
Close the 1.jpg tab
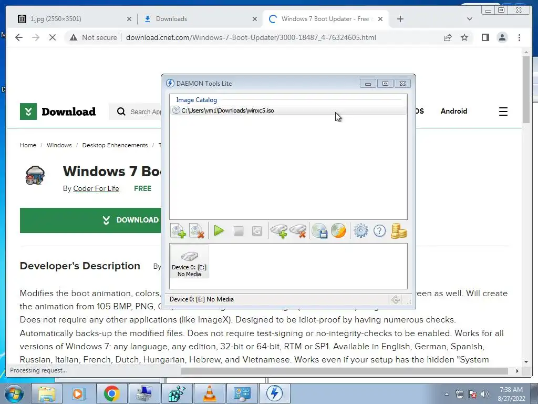(129, 19)
